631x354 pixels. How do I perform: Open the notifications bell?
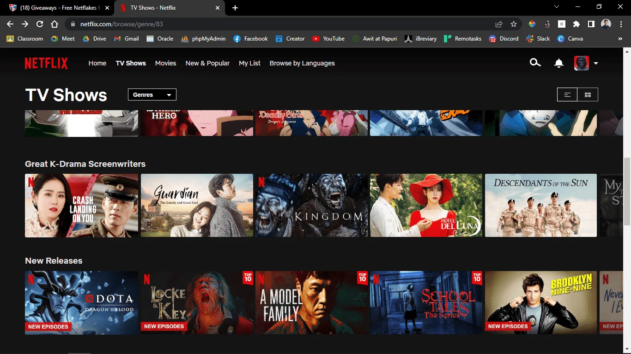[559, 63]
